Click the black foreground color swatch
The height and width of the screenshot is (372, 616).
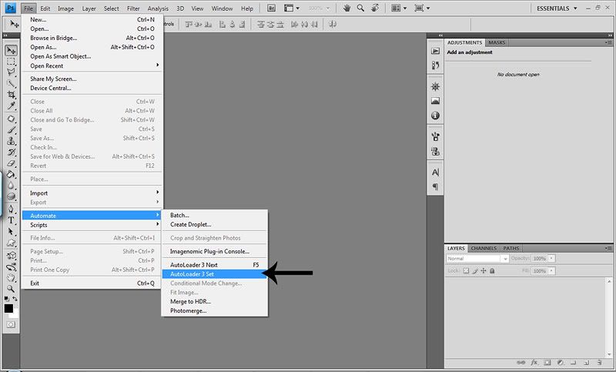[x=8, y=307]
